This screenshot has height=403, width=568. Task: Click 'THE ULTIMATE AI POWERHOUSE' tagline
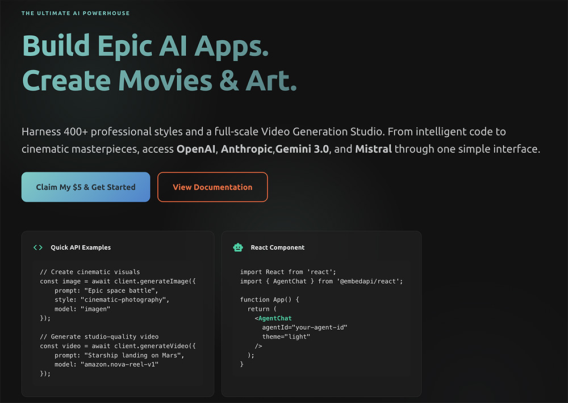[76, 13]
